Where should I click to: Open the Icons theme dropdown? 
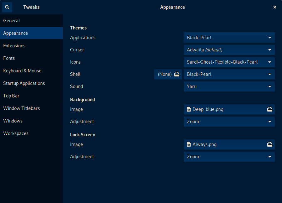229,62
